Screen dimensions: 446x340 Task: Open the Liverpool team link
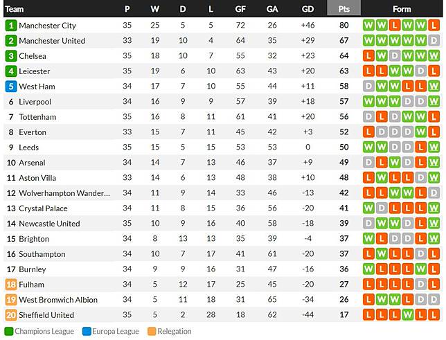coord(35,102)
